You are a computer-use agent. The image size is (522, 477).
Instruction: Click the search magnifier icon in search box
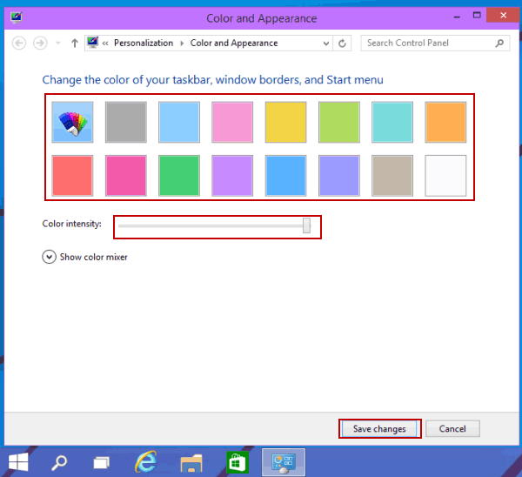pos(499,43)
